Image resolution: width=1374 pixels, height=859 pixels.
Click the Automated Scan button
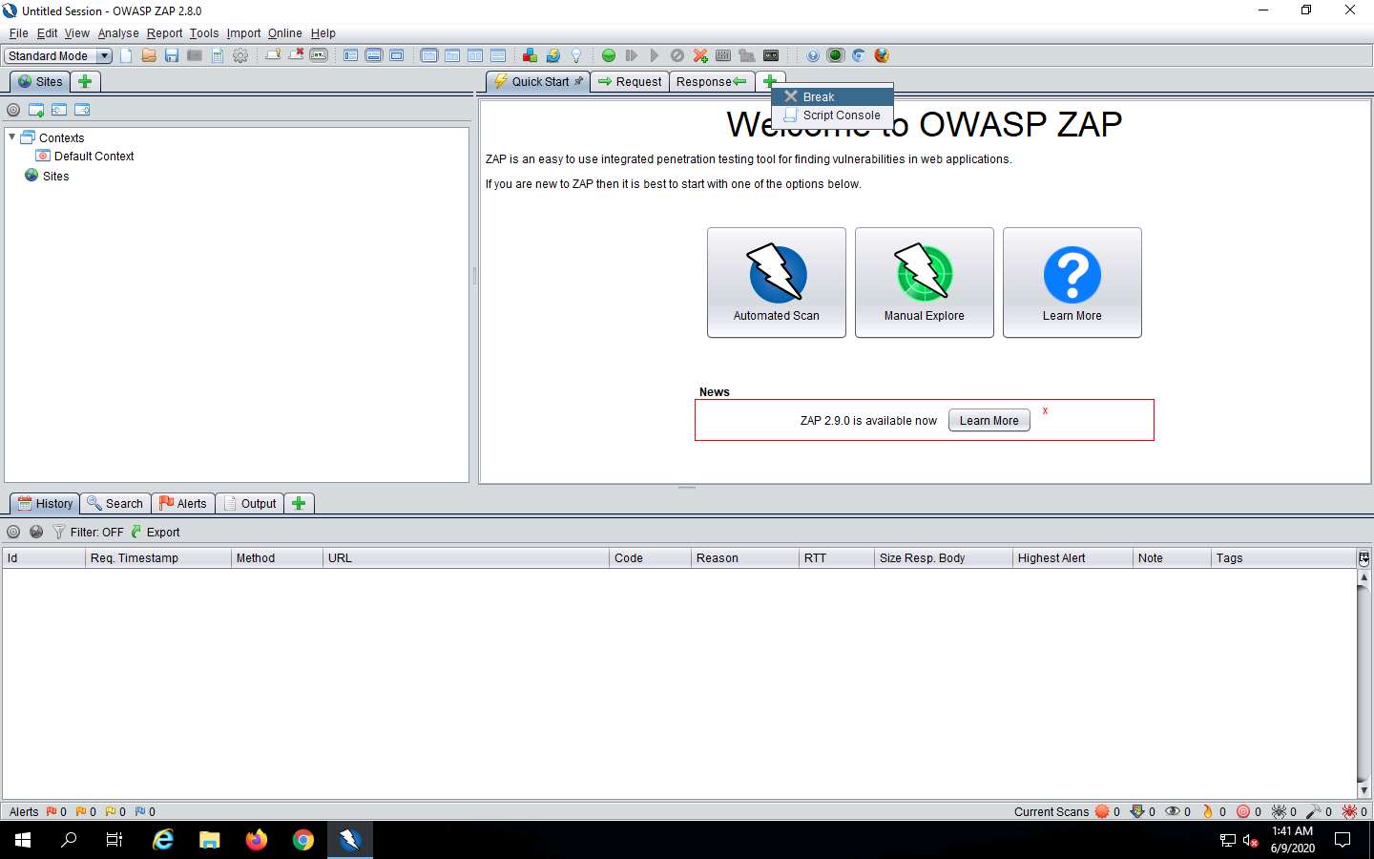pos(777,283)
